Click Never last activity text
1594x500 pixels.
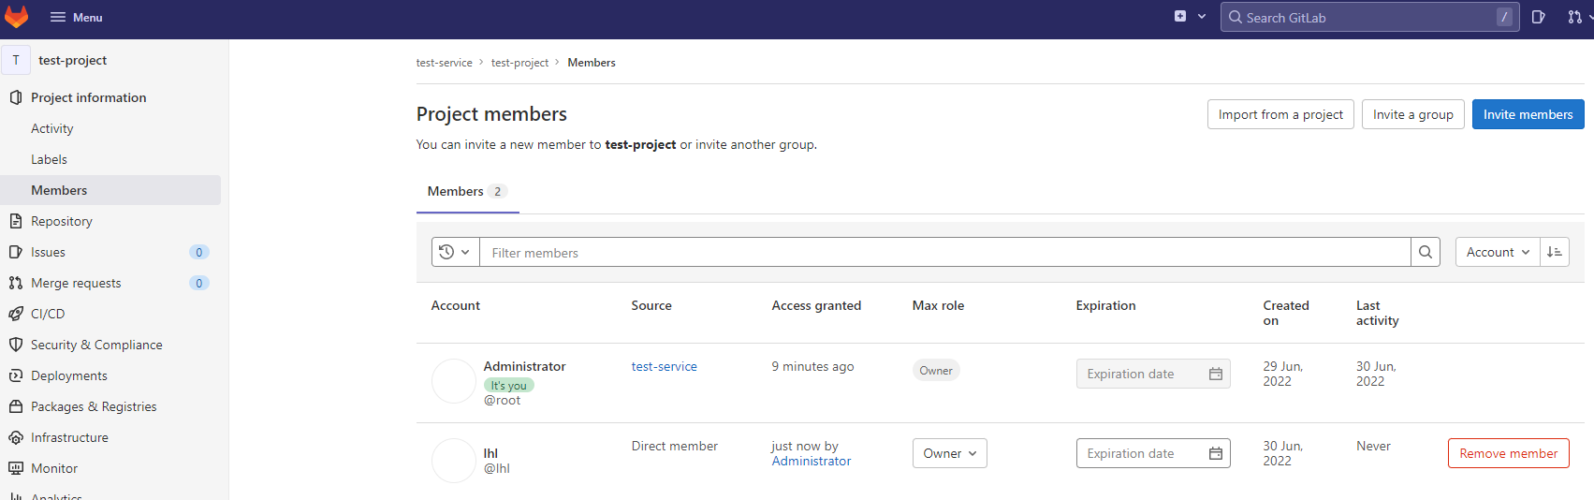click(1373, 446)
